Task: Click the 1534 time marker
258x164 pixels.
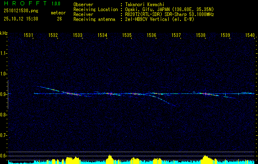Action: (103, 35)
